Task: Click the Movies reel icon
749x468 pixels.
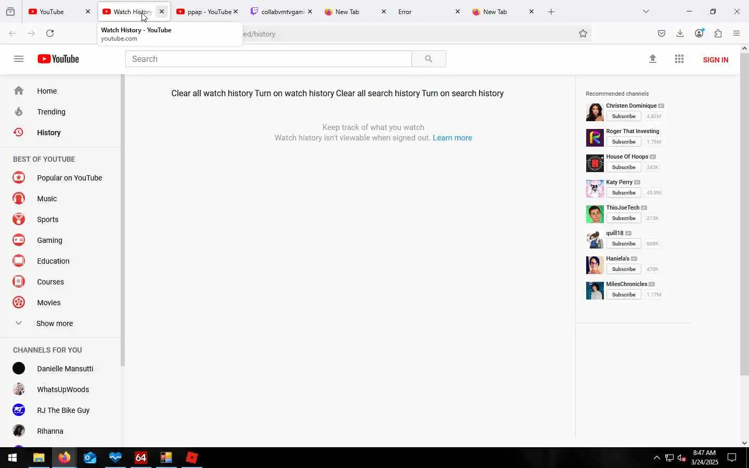Action: click(x=19, y=303)
